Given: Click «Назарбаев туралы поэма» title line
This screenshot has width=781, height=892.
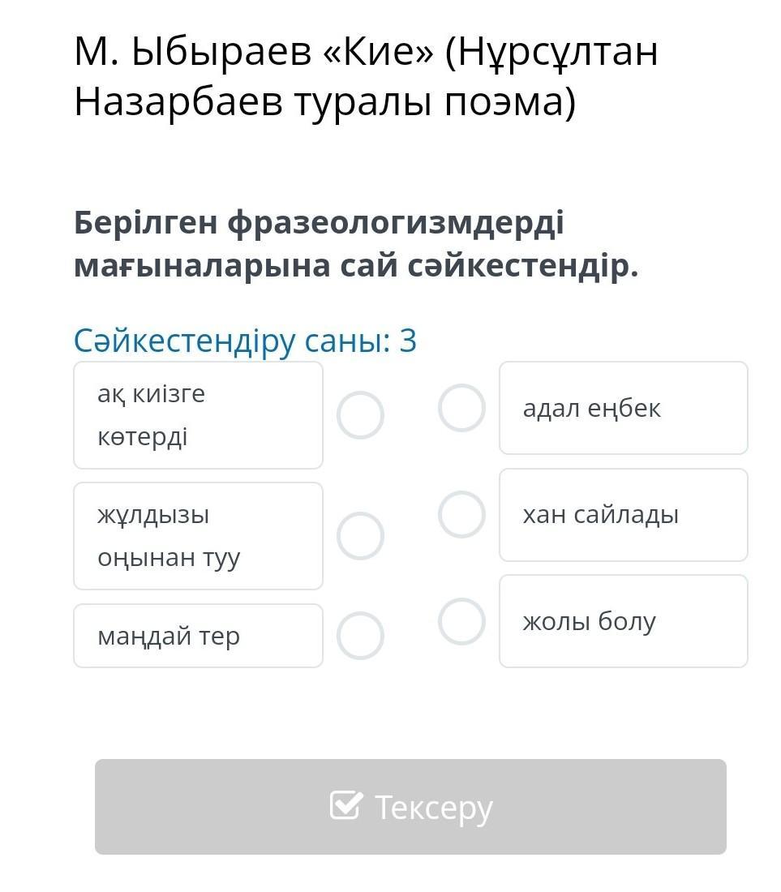Looking at the screenshot, I should (x=324, y=103).
